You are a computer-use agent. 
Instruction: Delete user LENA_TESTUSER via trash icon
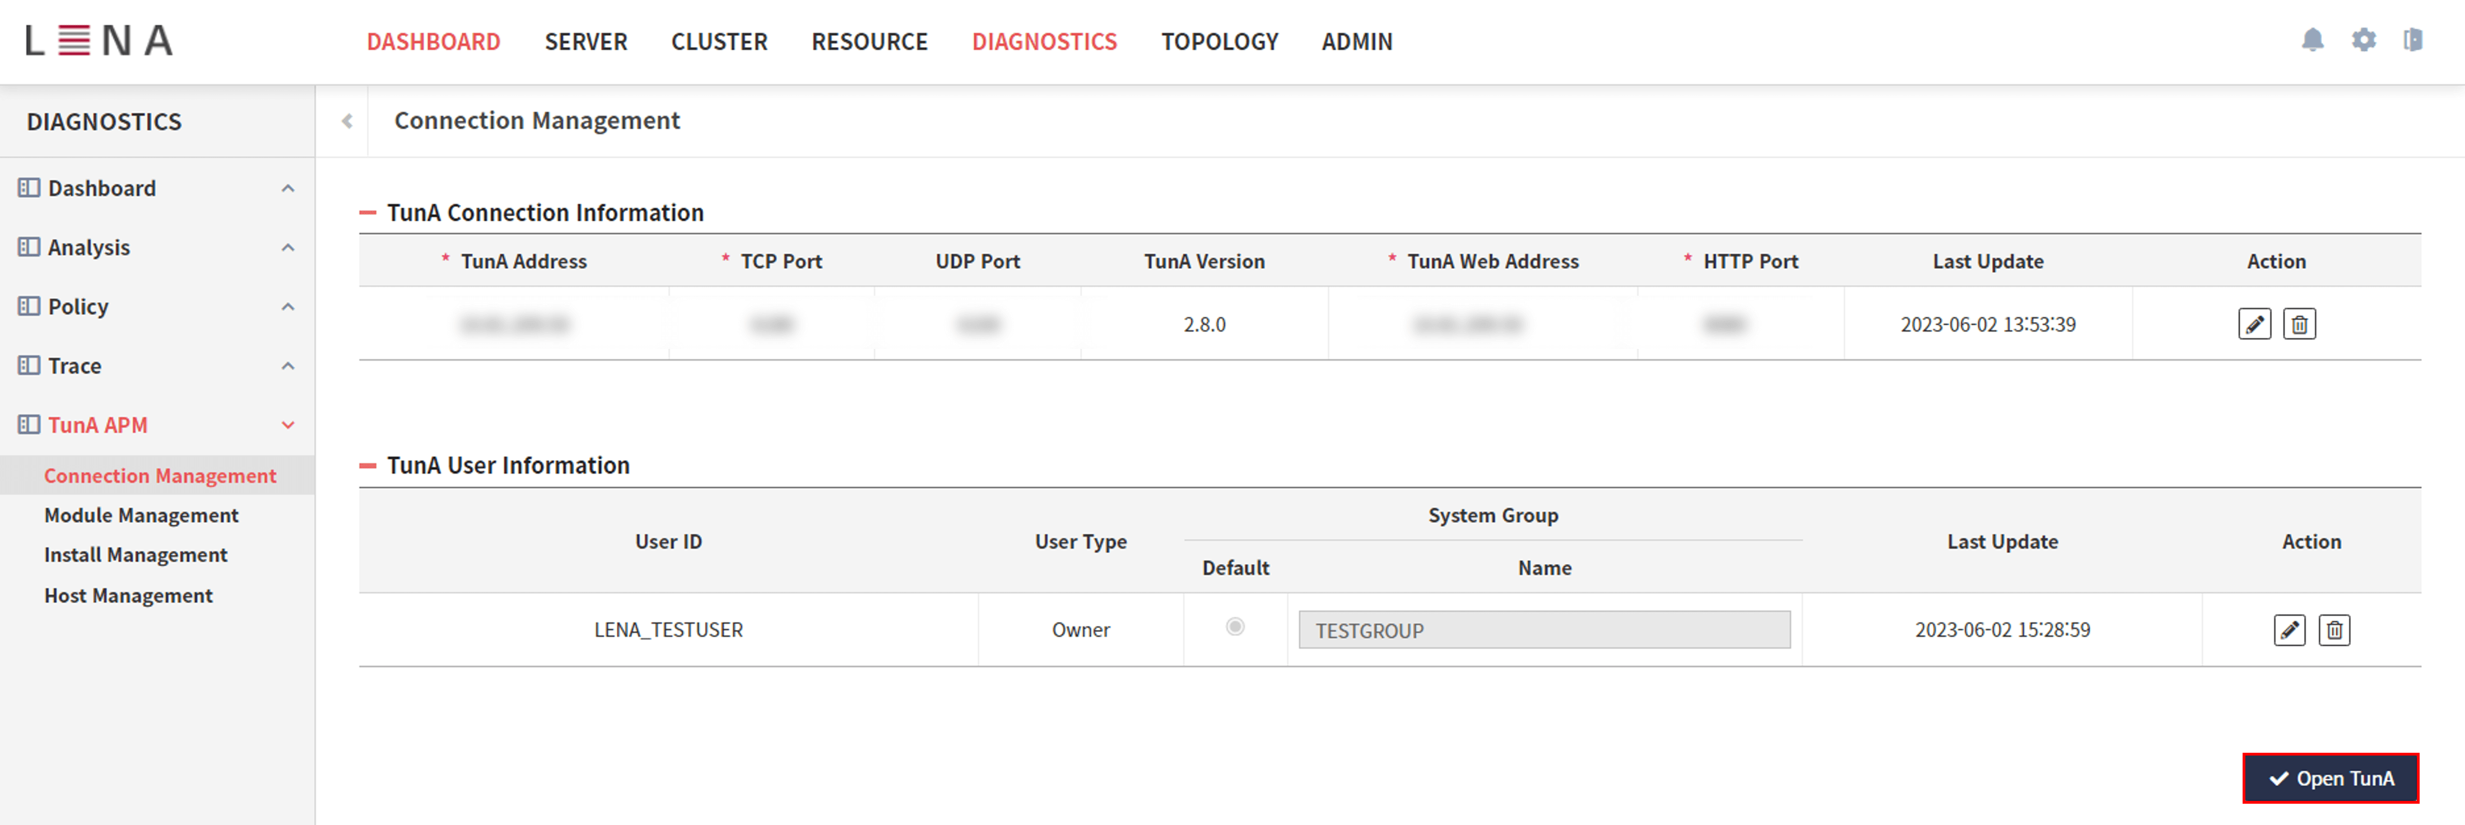tap(2334, 630)
